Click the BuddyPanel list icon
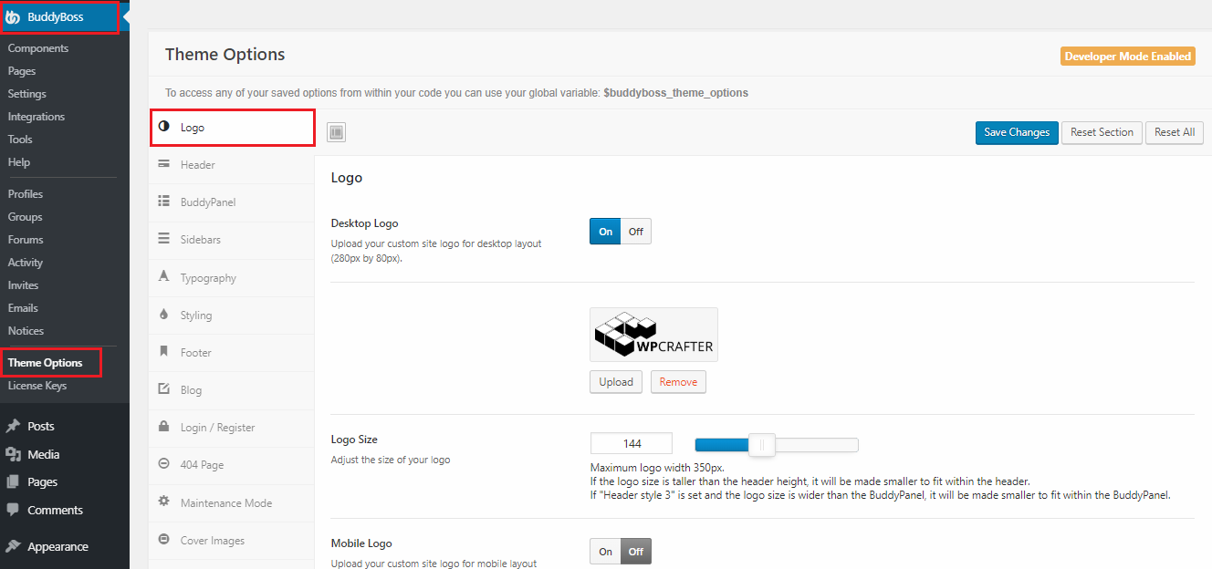 tap(163, 202)
